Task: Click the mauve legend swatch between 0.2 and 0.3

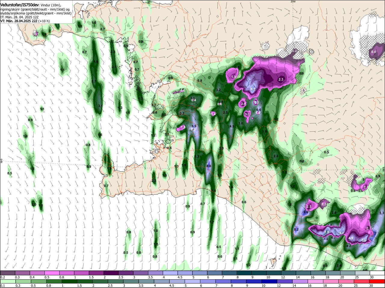Action: [x=8, y=273]
